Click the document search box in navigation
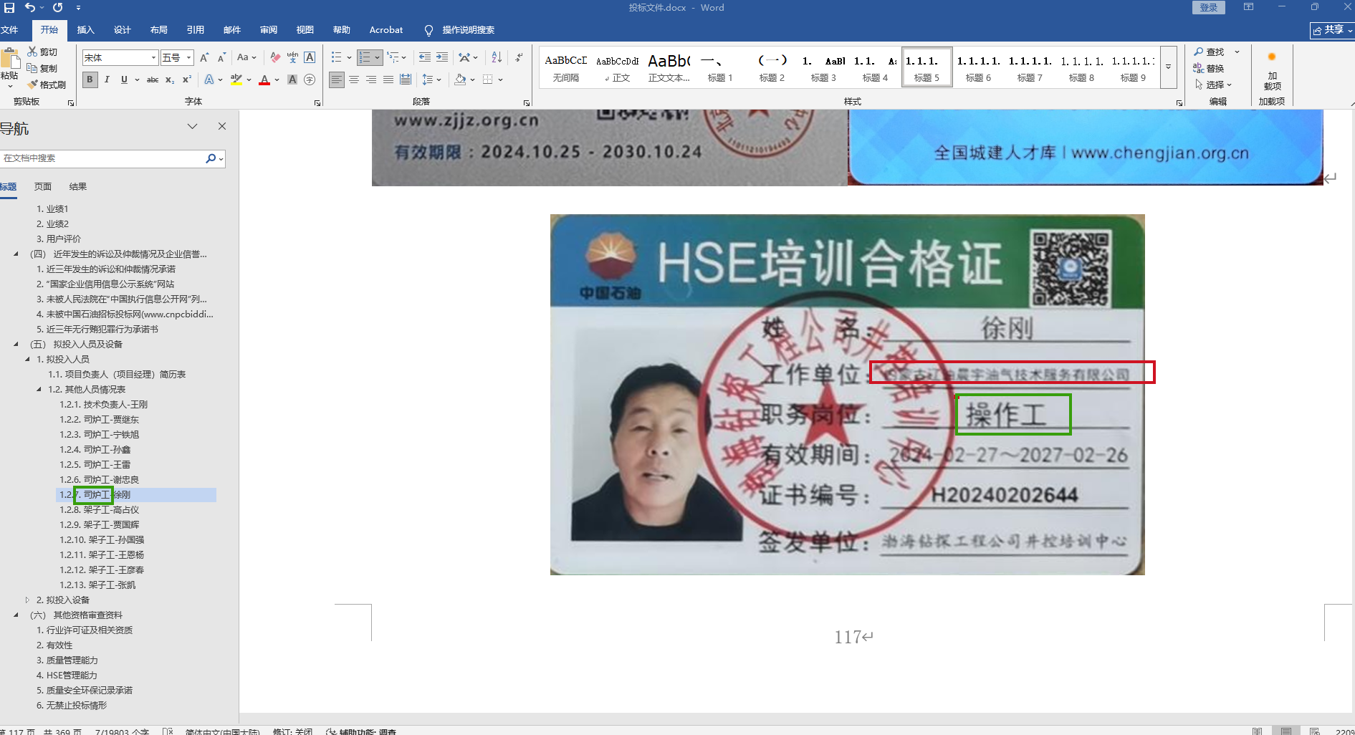 click(102, 158)
